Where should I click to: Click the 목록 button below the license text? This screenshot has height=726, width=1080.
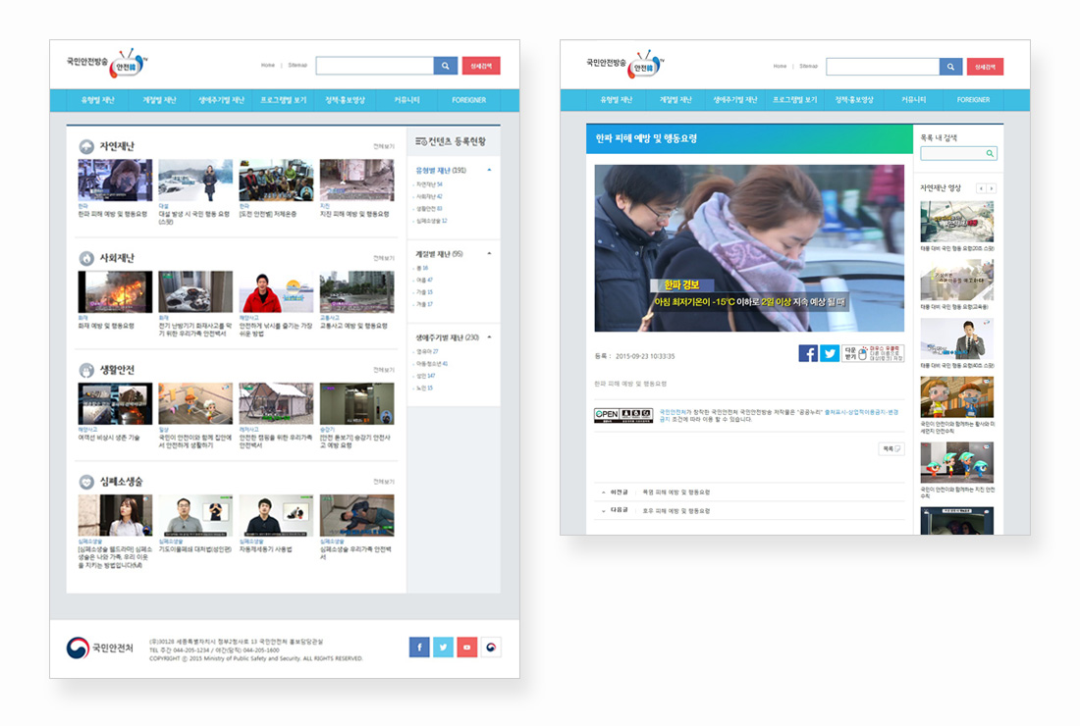891,448
